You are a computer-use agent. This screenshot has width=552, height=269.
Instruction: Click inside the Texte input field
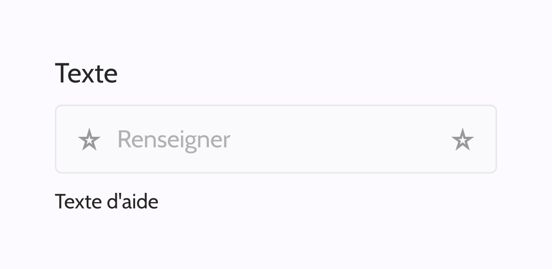274,140
